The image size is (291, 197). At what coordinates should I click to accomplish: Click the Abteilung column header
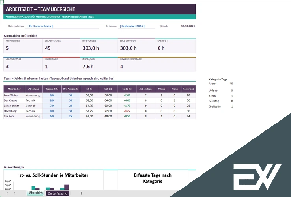point(34,89)
